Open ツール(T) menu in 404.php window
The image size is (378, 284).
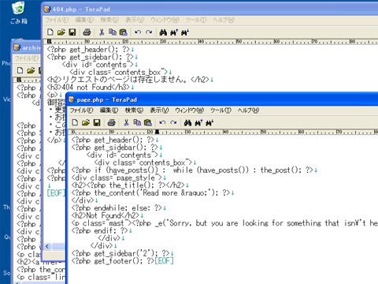coord(196,20)
